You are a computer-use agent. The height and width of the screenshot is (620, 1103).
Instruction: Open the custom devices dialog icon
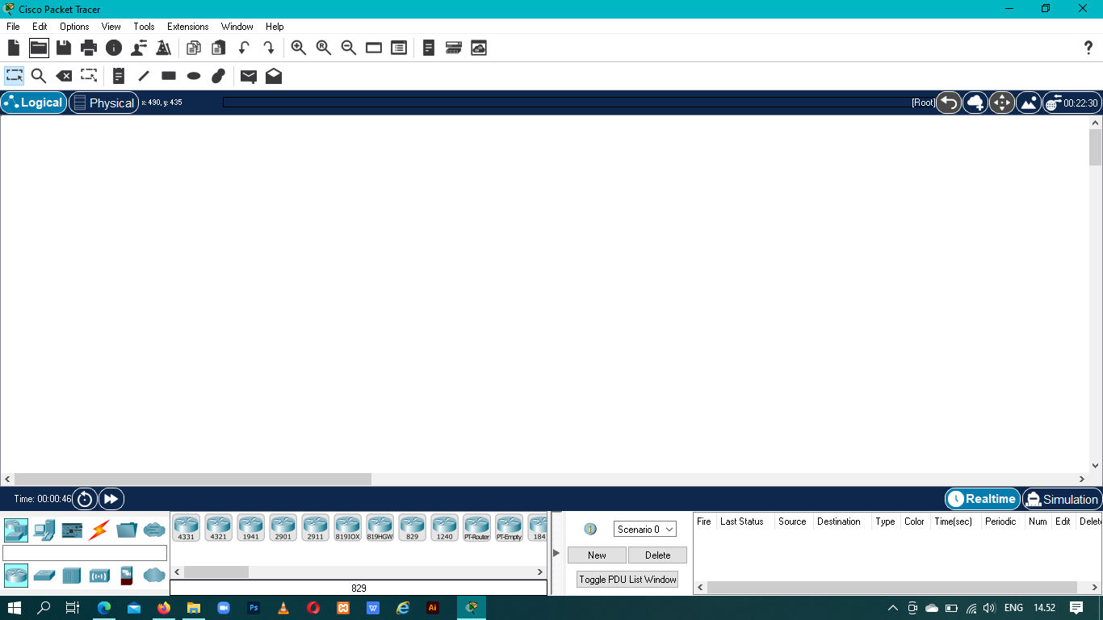coord(399,48)
